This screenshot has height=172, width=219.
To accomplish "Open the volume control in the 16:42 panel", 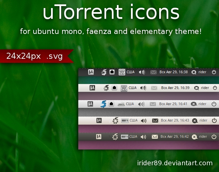I will (x=143, y=137).
